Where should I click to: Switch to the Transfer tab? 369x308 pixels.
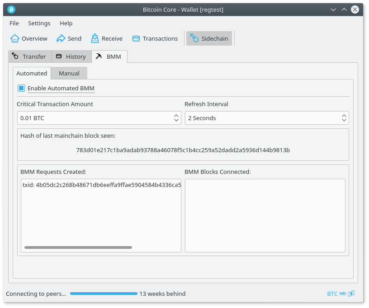pyautogui.click(x=30, y=56)
